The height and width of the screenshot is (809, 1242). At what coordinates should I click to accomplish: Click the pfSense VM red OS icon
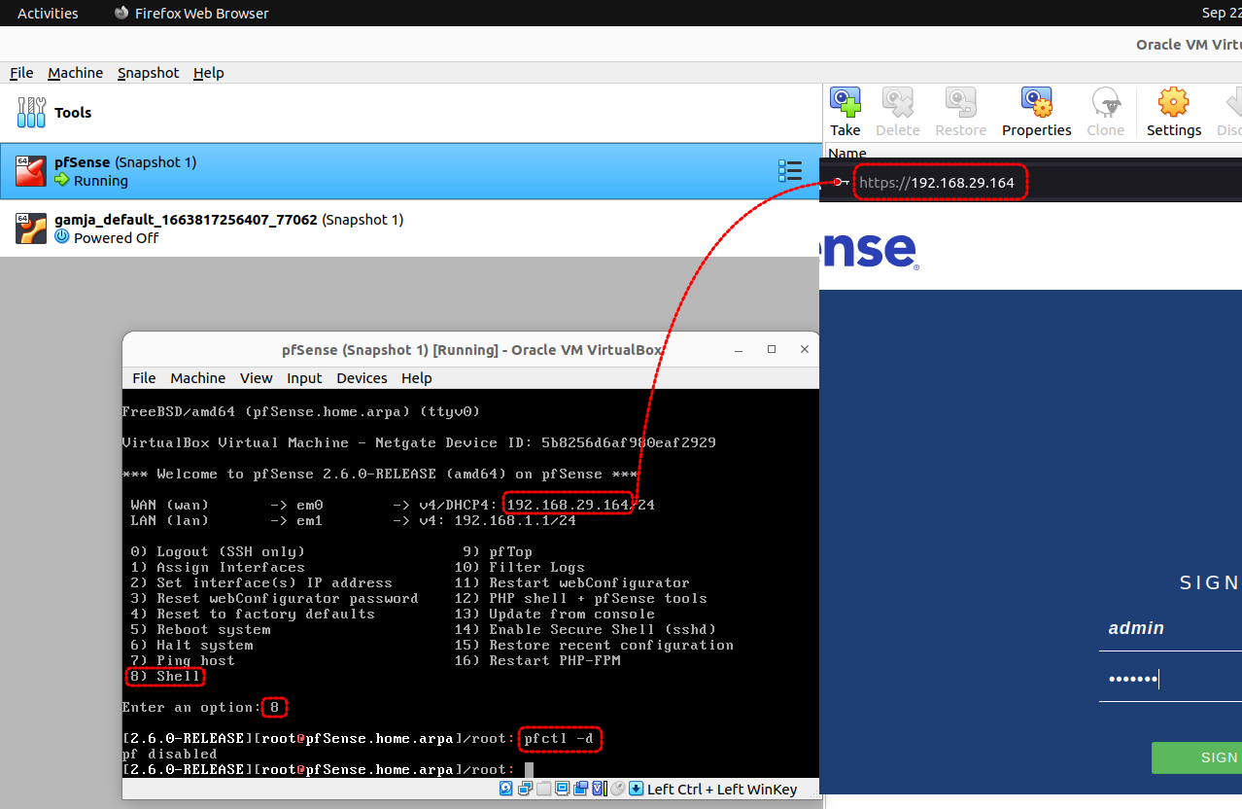click(31, 171)
